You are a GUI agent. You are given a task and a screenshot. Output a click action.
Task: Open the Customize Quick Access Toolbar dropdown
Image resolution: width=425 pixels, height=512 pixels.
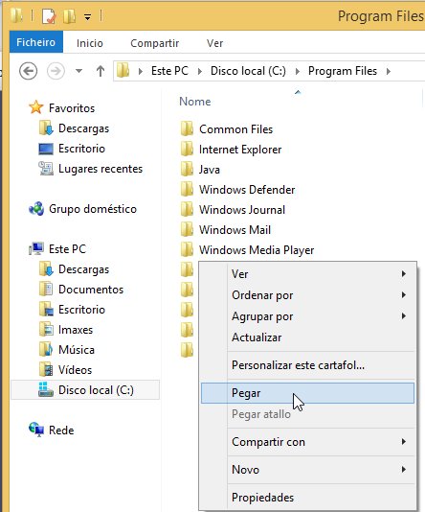(x=87, y=16)
